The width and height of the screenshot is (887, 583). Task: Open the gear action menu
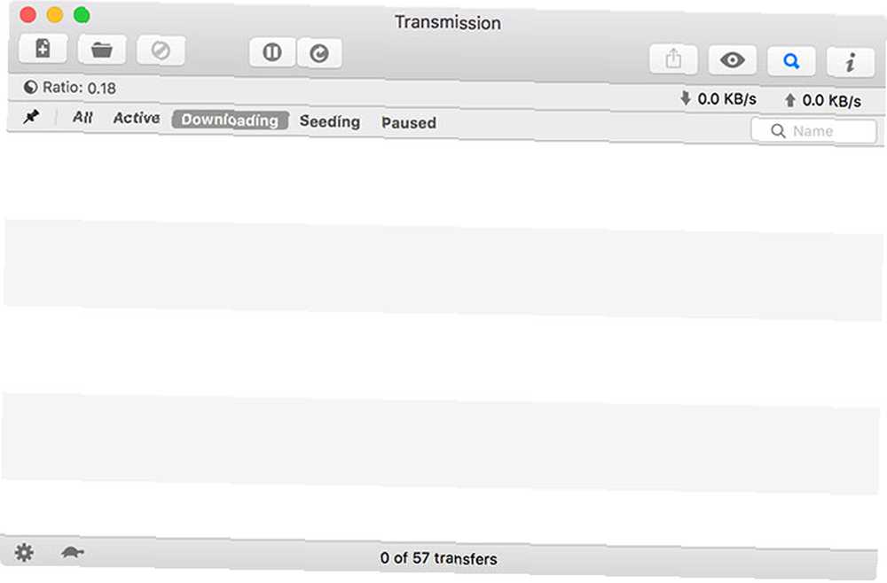coord(24,552)
